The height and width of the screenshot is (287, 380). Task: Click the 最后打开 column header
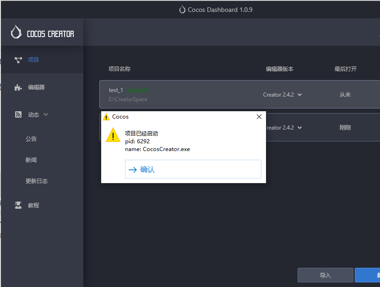tap(346, 69)
